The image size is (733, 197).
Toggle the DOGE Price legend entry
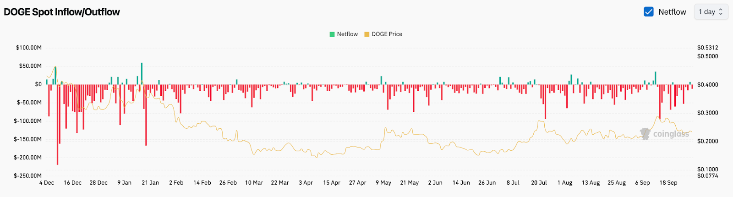pos(383,34)
